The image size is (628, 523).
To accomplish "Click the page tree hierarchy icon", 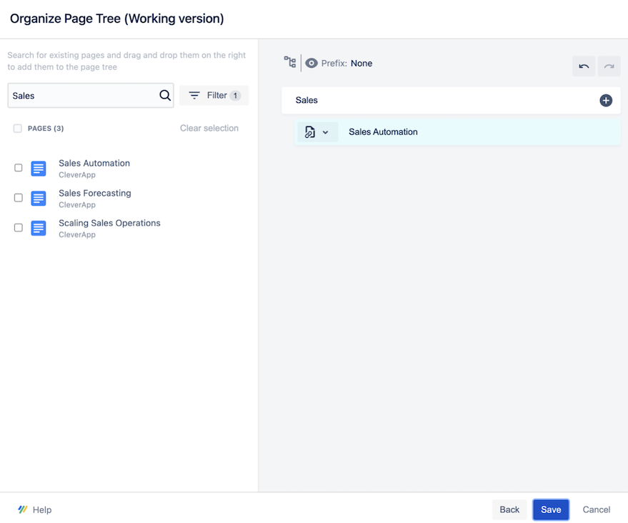I will coord(289,62).
